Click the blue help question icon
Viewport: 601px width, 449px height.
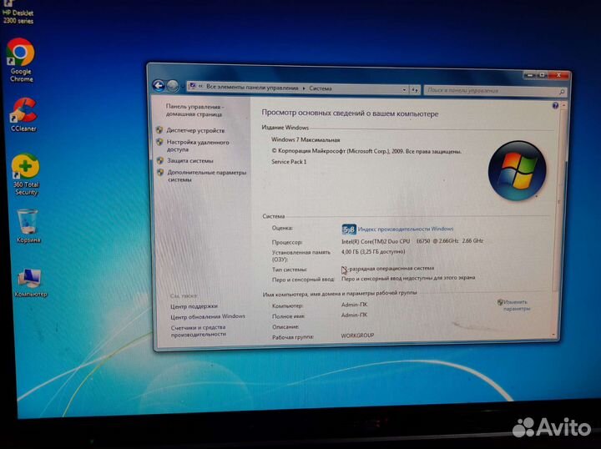(x=555, y=106)
